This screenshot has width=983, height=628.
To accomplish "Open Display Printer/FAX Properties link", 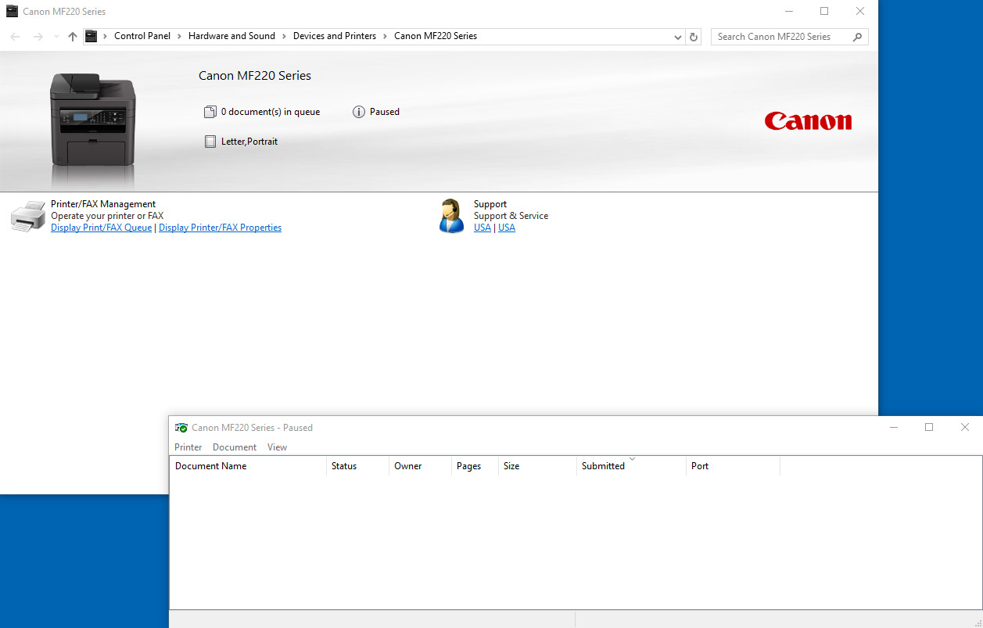I will (220, 228).
